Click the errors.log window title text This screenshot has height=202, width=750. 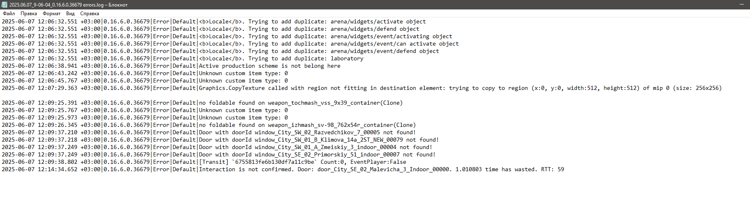pos(68,5)
